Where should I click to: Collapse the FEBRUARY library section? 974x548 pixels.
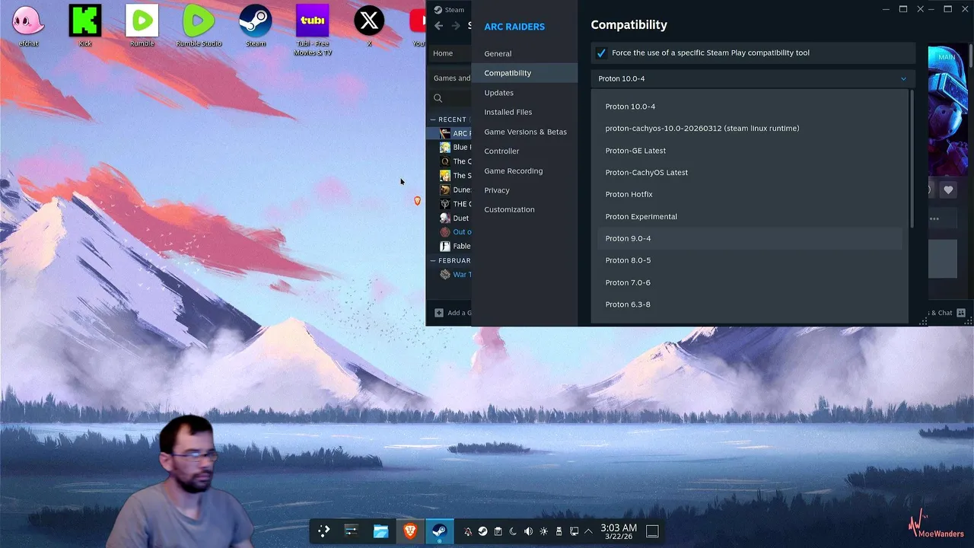click(433, 261)
